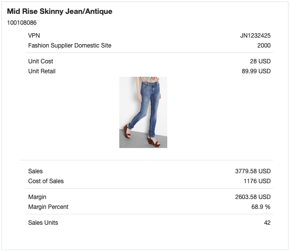Image resolution: width=290 pixels, height=251 pixels.
Task: Select the sales value 3779.58 USD
Action: [x=253, y=171]
